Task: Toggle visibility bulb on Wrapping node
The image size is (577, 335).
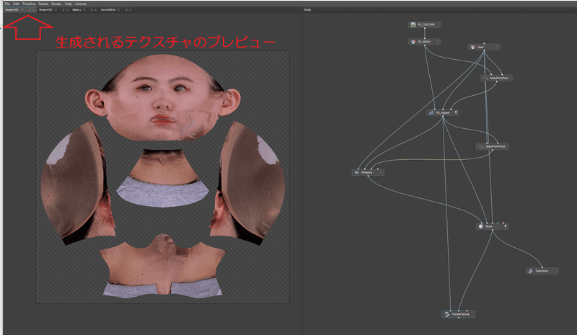Action: coord(381,172)
